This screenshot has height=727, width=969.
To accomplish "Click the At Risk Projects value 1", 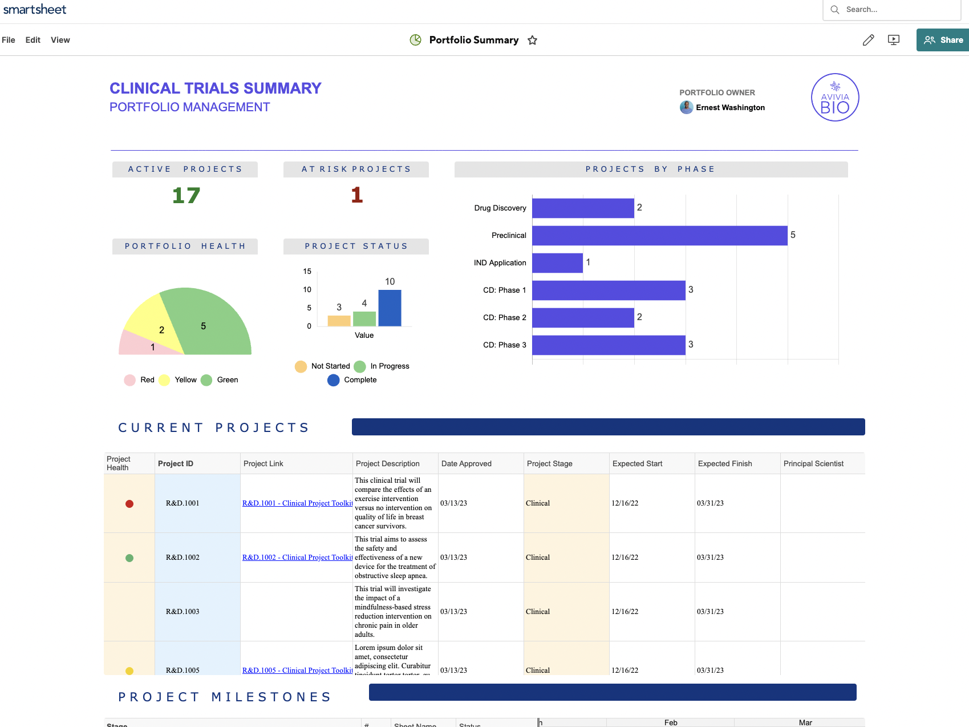I will click(357, 195).
